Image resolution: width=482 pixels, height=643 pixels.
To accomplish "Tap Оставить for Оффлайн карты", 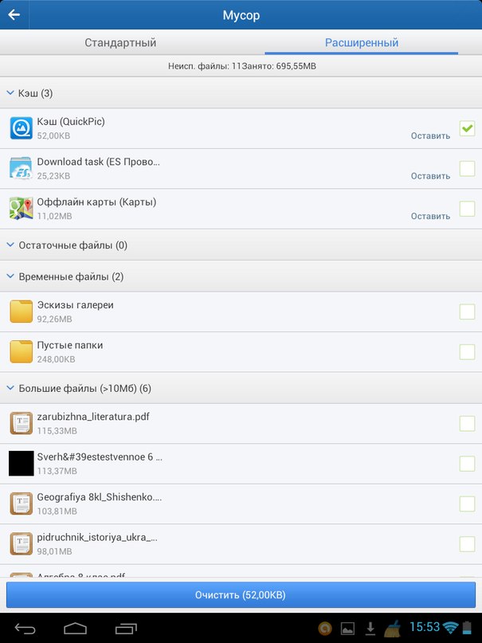I will click(x=430, y=216).
